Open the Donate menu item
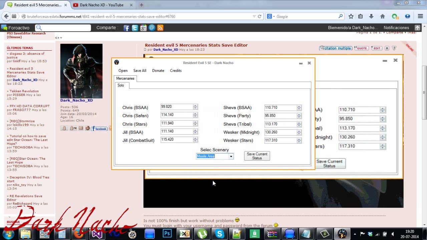The height and width of the screenshot is (240, 427). [158, 71]
